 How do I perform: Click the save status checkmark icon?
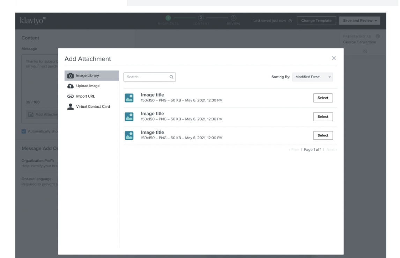coord(290,21)
